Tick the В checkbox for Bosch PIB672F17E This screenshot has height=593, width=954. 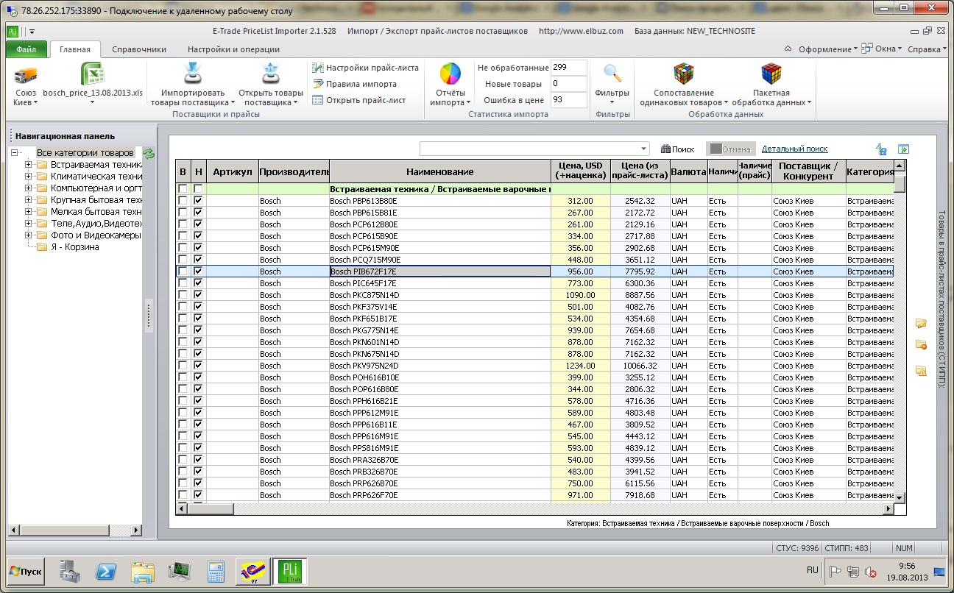(183, 271)
